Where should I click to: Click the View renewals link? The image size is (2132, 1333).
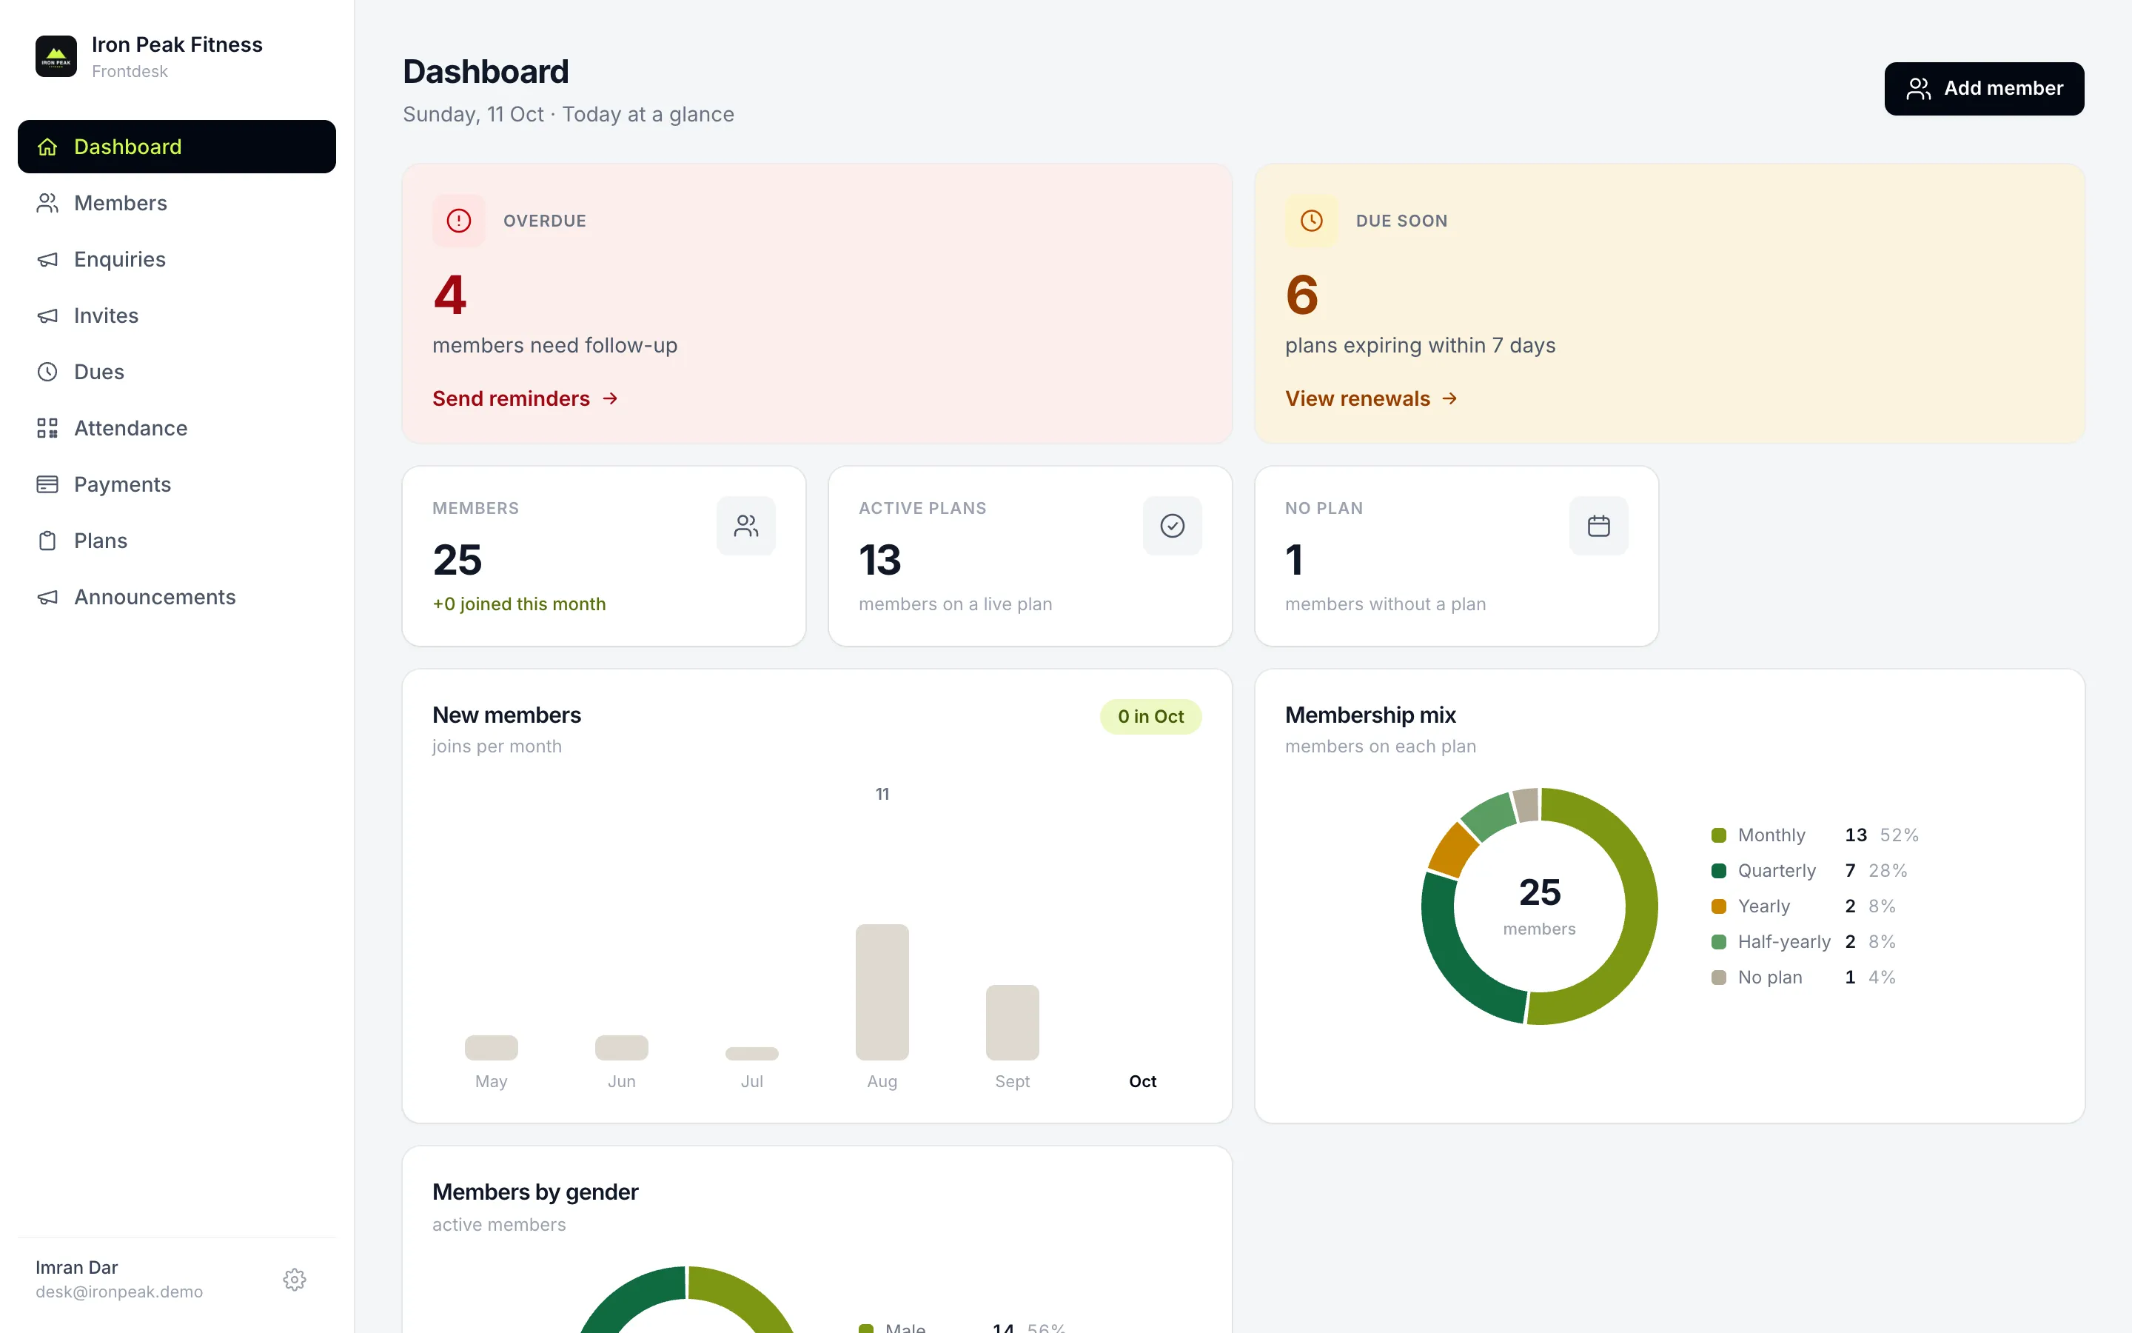[x=1372, y=398]
